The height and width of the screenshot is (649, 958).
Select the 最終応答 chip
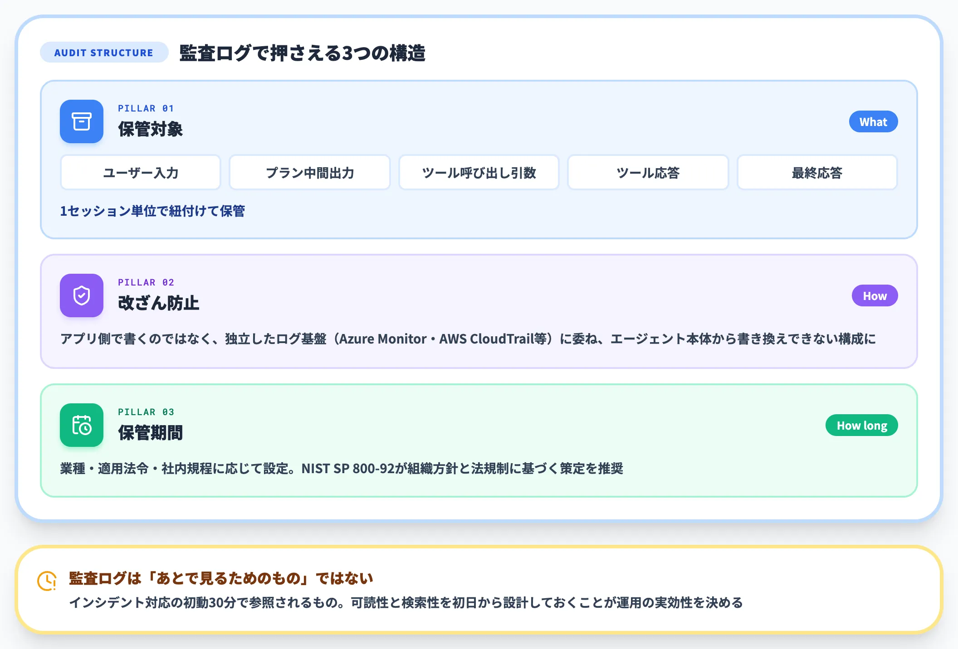coord(817,173)
